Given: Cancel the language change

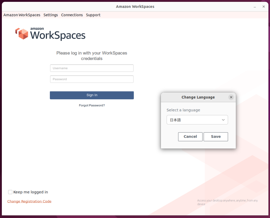Looking at the screenshot, I should tap(190, 137).
